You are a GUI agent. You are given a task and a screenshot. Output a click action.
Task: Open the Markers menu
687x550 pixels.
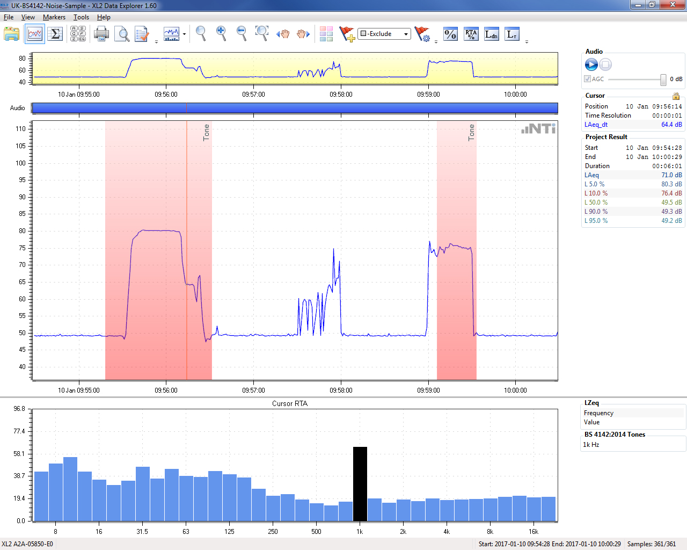click(x=54, y=17)
